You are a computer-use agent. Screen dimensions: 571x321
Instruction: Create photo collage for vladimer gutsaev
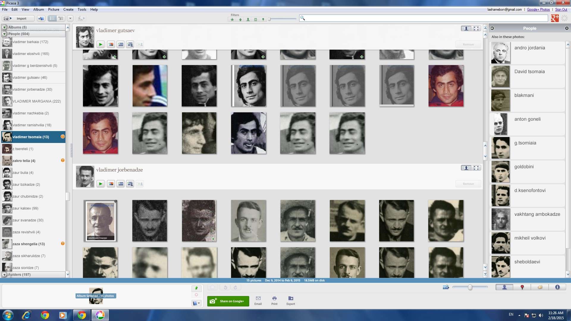111,45
